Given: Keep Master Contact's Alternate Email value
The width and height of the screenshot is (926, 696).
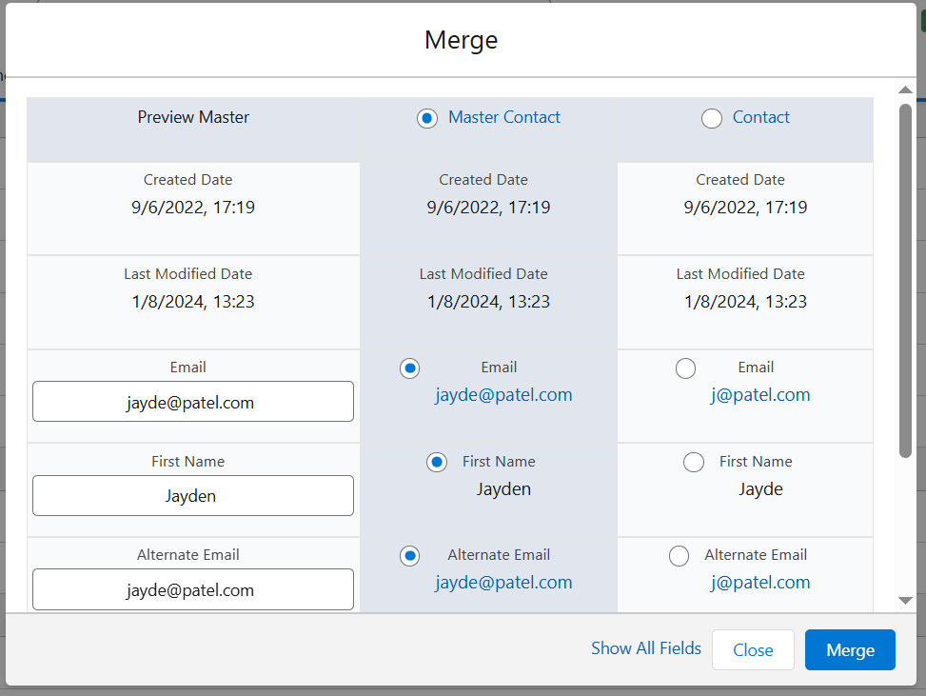Looking at the screenshot, I should click(x=409, y=556).
